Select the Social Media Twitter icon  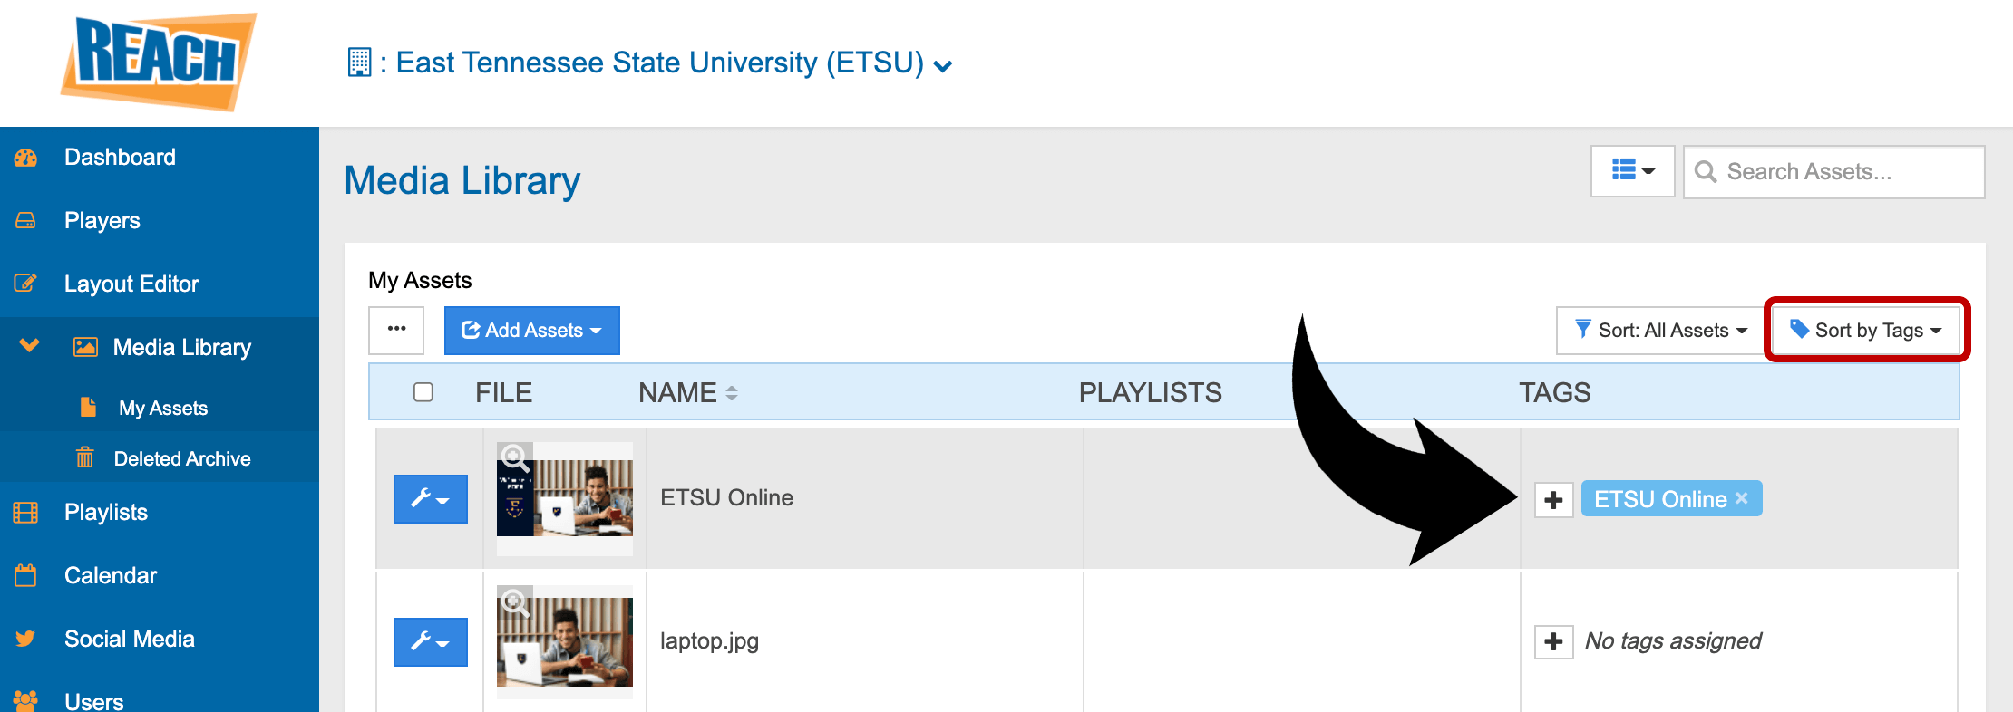pos(25,638)
